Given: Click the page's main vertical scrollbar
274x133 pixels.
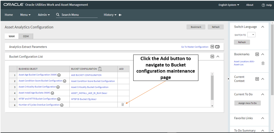Looking at the screenshot, I should point(272,59).
